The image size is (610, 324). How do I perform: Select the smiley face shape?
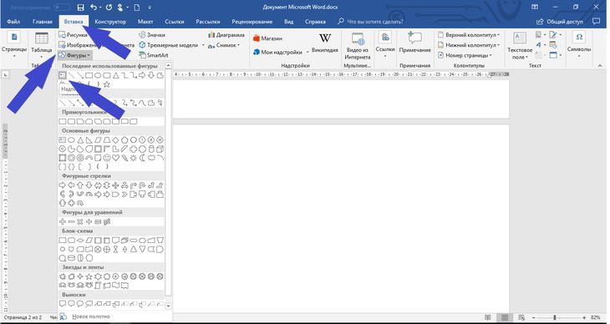point(107,158)
